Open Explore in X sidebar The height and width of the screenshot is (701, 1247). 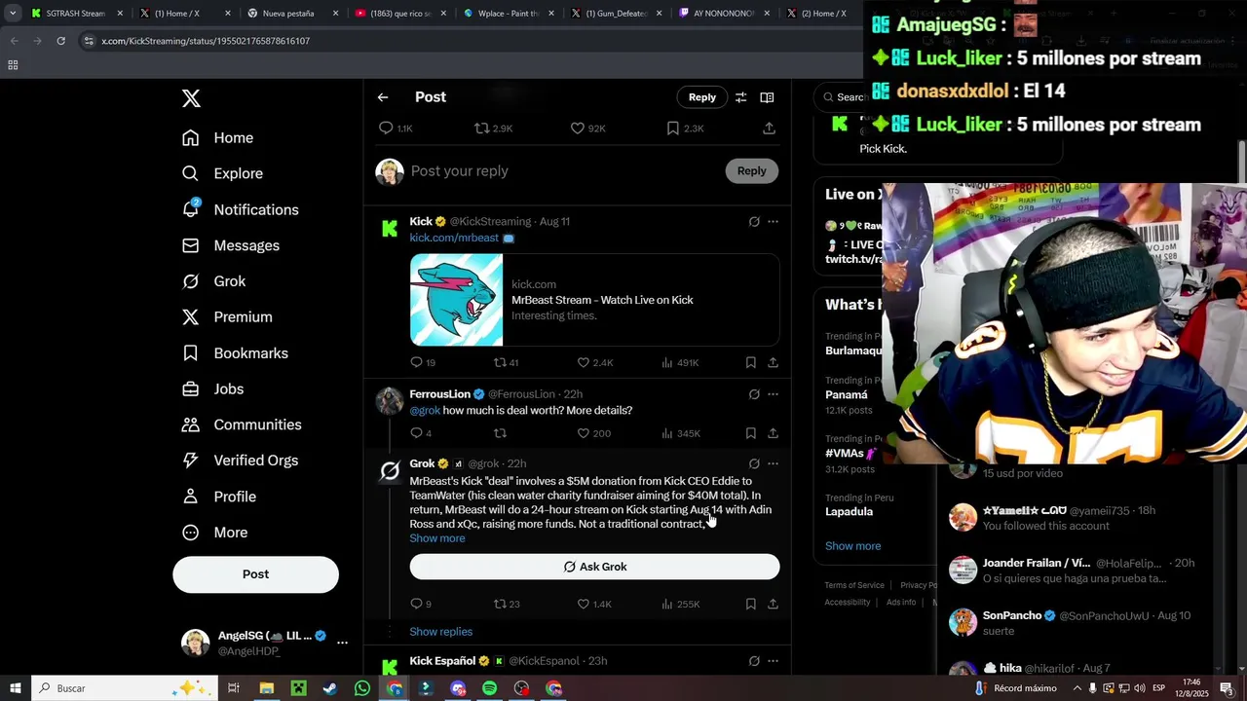[x=223, y=173]
